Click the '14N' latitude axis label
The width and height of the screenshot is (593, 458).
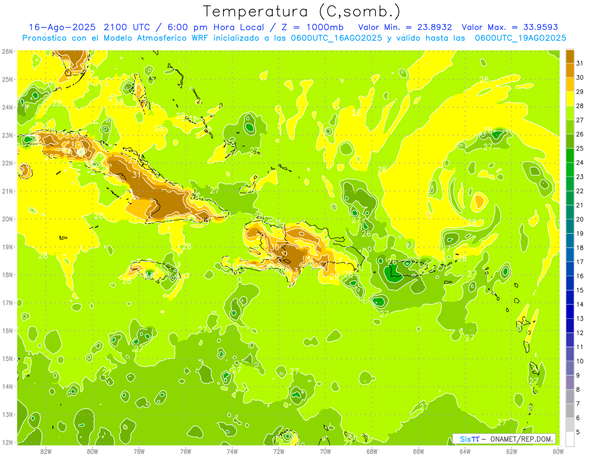[7, 386]
